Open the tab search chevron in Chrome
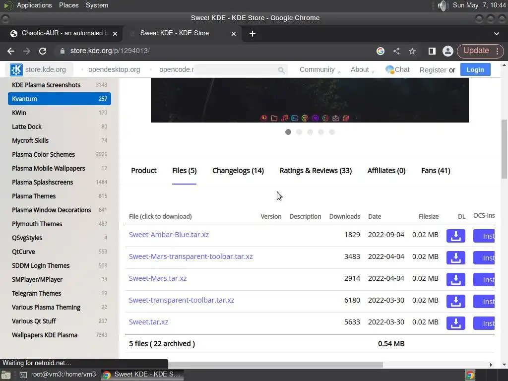This screenshot has height=381, width=508. (496, 34)
